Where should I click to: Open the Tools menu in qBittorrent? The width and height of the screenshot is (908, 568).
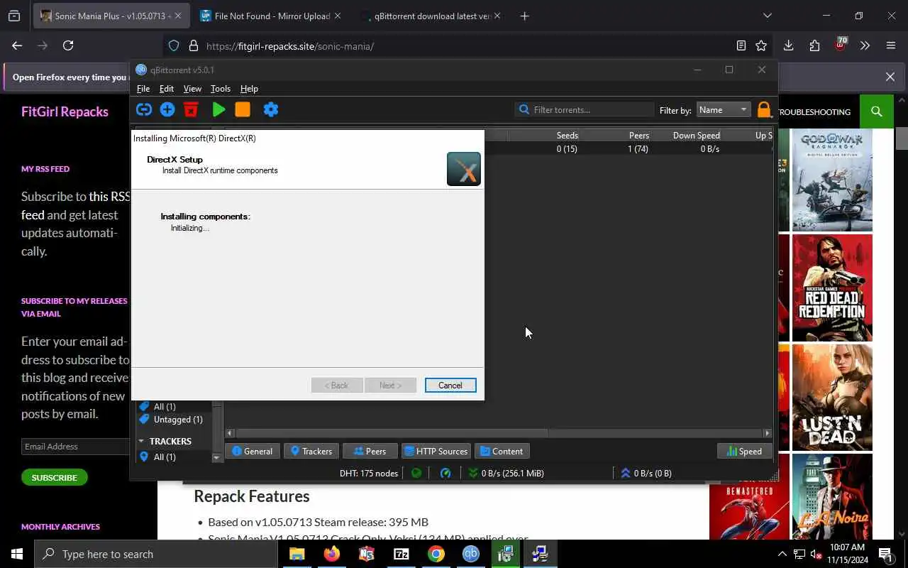coord(221,89)
